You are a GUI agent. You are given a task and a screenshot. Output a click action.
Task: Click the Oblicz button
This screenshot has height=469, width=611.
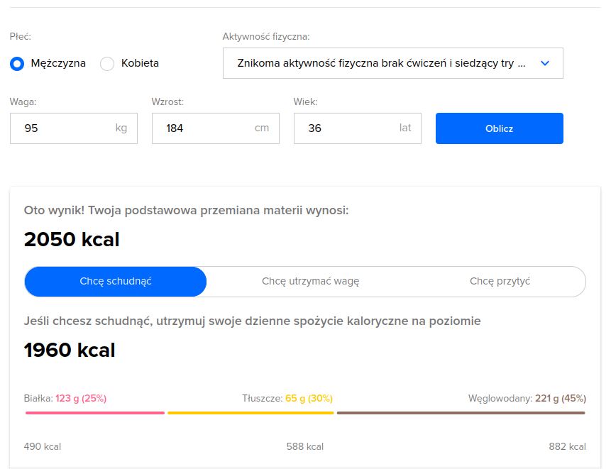[499, 128]
